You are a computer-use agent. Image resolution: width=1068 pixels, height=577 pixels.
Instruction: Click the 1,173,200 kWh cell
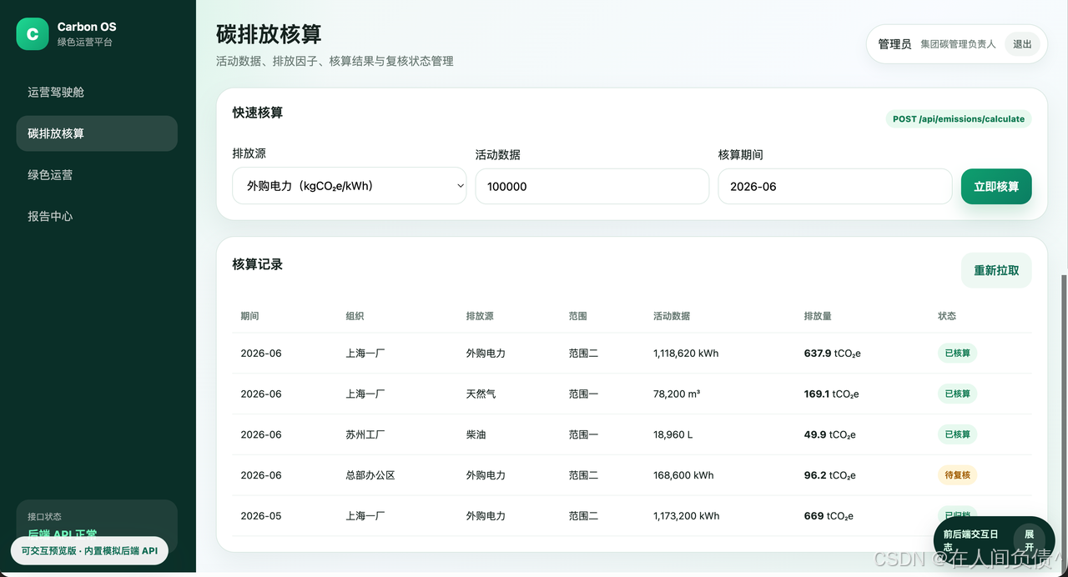687,516
